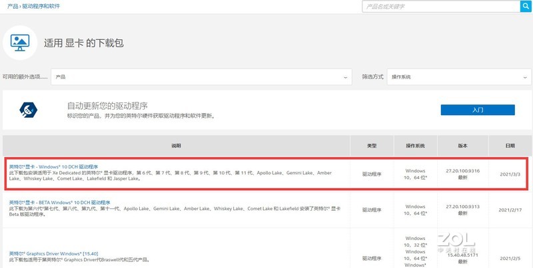Open the 驱动程序和软件 breadcrumb link
This screenshot has width=533, height=268.
(x=41, y=6)
